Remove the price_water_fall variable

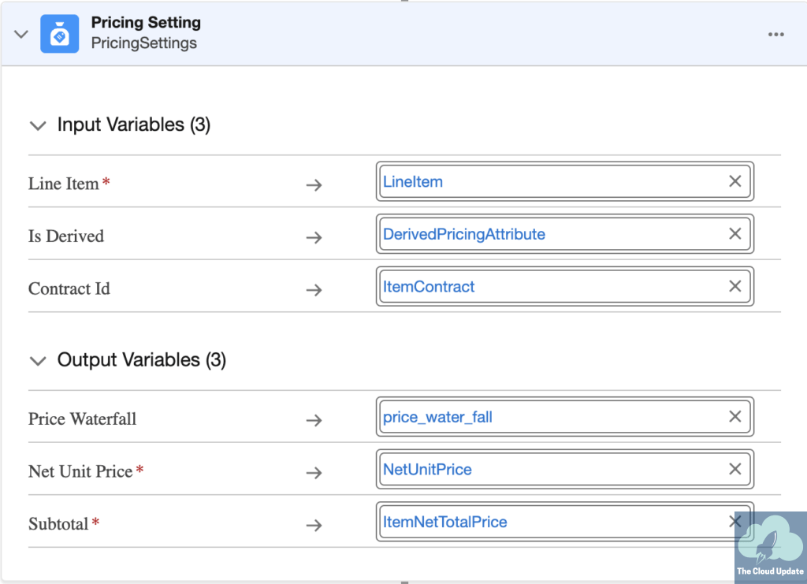[x=734, y=417]
